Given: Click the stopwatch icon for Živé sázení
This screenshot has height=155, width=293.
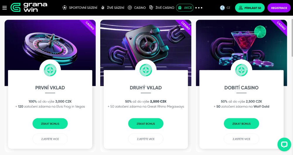Looking at the screenshot, I should 103,8.
